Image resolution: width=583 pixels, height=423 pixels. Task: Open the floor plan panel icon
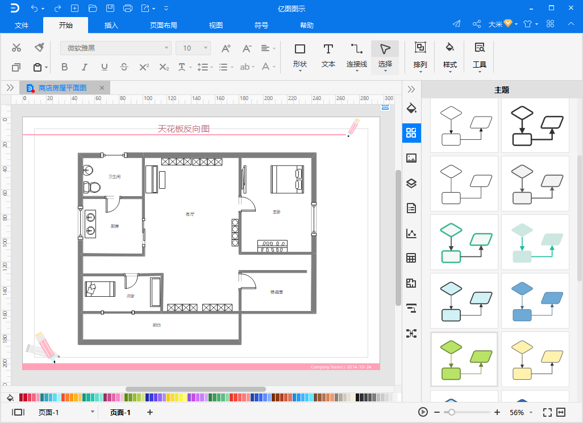click(x=411, y=283)
